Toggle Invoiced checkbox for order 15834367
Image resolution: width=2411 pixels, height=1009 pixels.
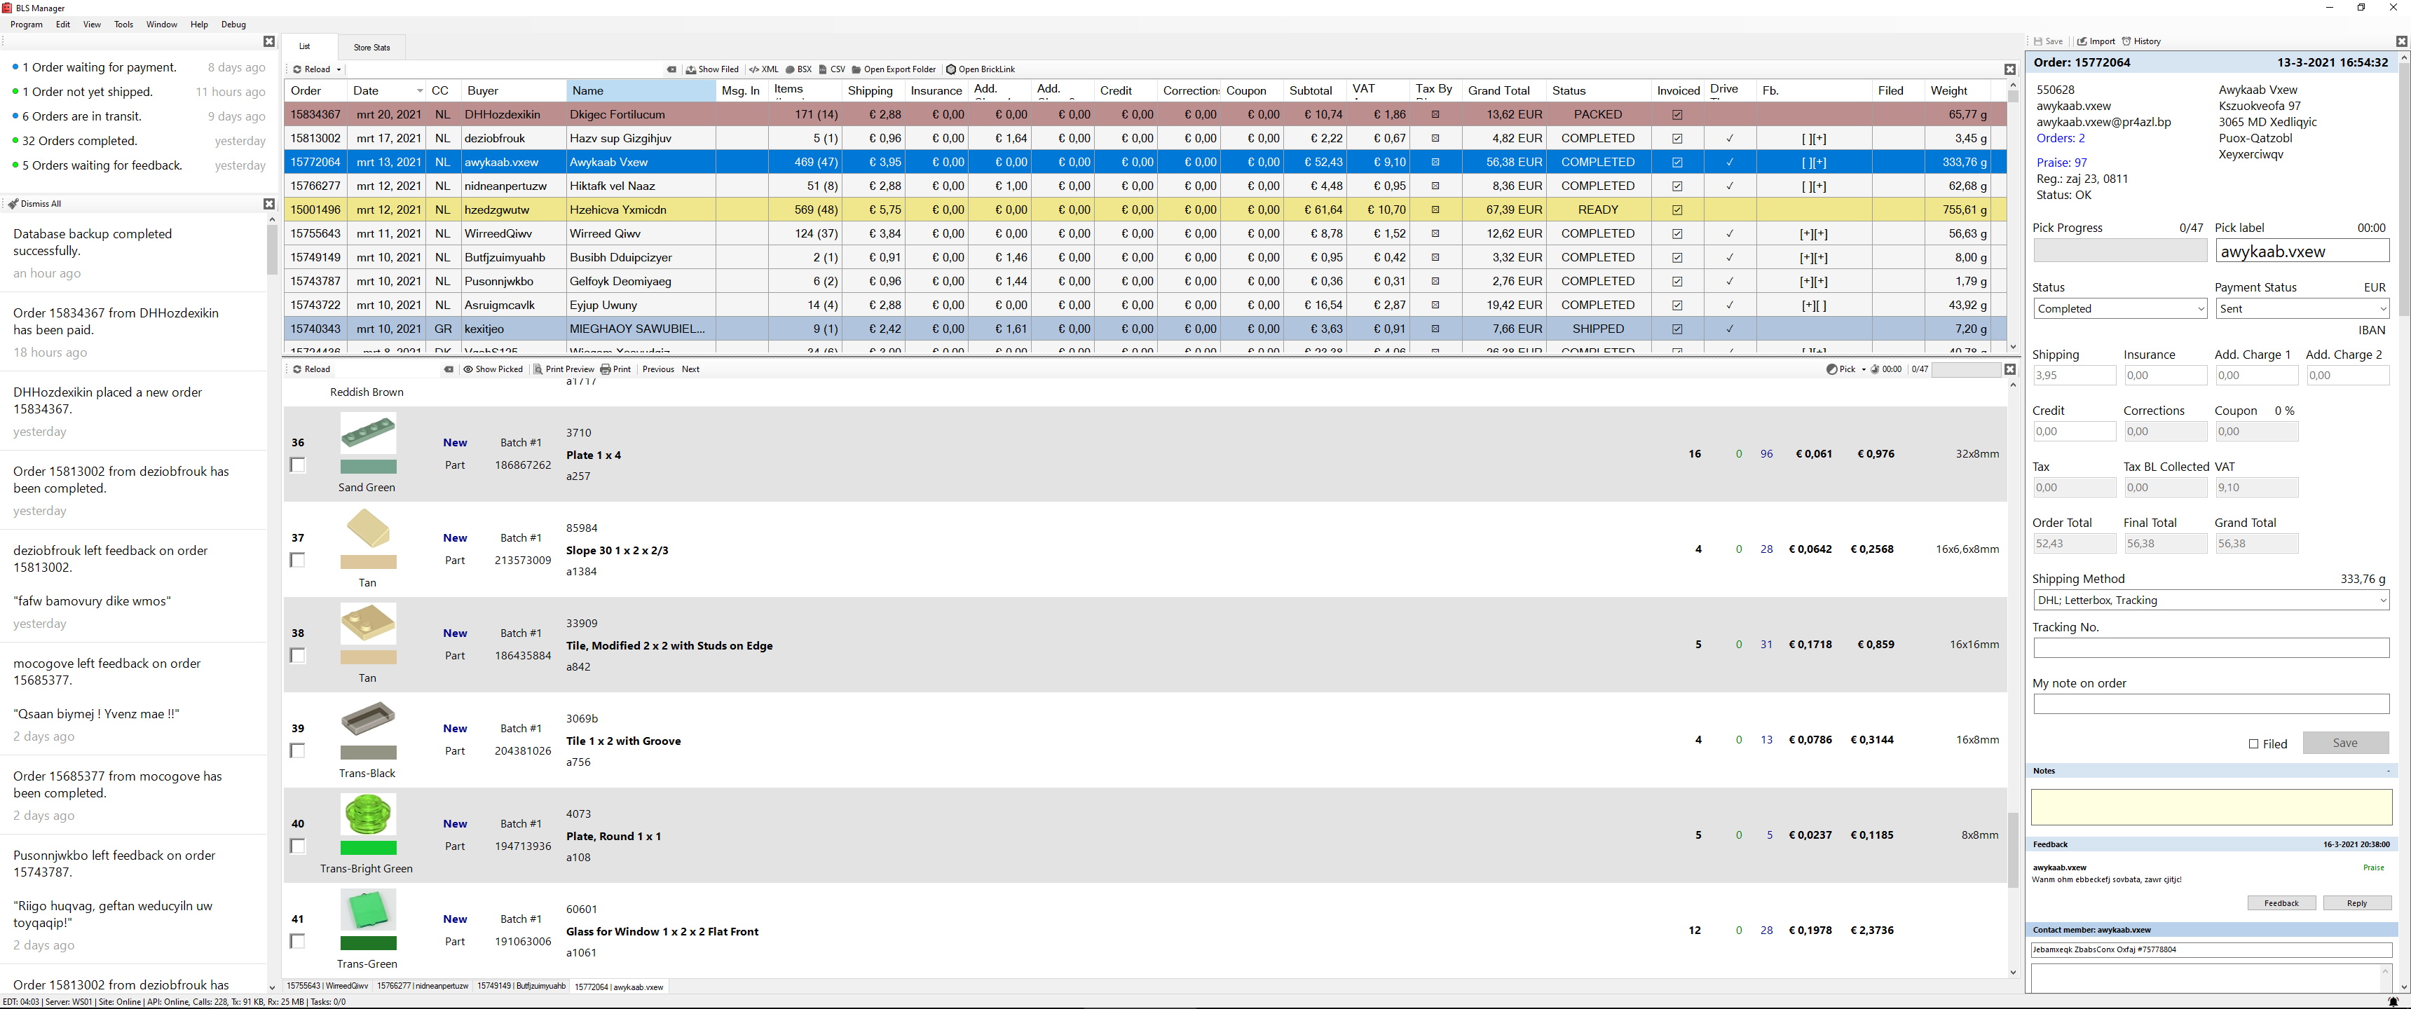pyautogui.click(x=1677, y=115)
